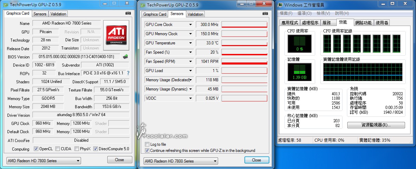The image size is (416, 169).
Task: Click the ATI Radeon logo image
Action: [x=117, y=35]
